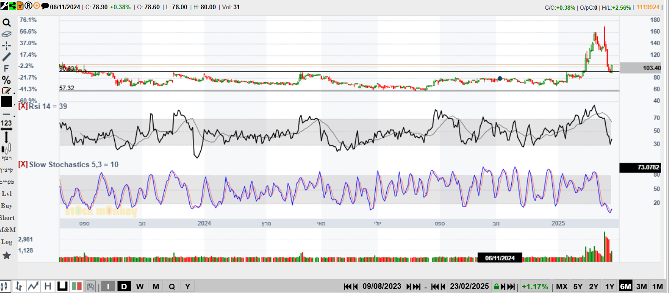This screenshot has width=669, height=293.
Task: Add chart to favorites with star icon
Action: [6, 255]
